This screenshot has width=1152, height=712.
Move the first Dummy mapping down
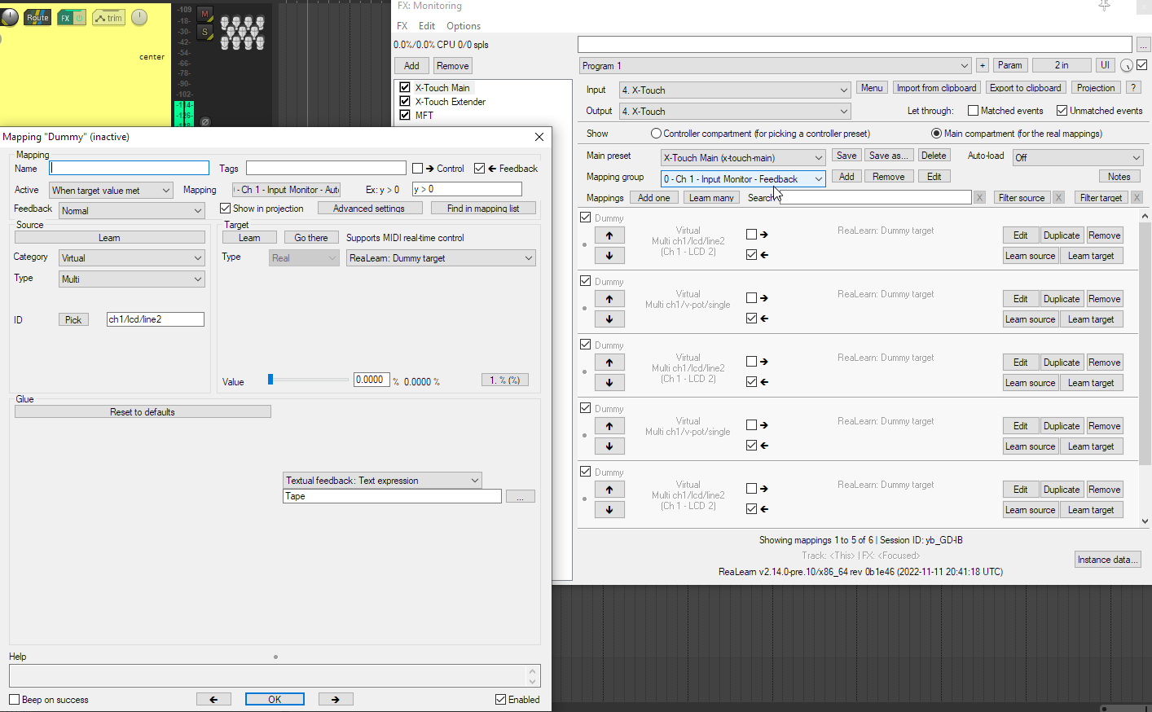pyautogui.click(x=609, y=256)
